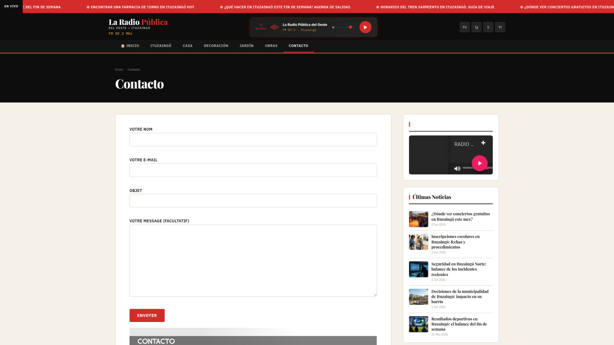Click the Decisiones municipalidad article thumbnail
The width and height of the screenshot is (614, 345).
(x=419, y=297)
